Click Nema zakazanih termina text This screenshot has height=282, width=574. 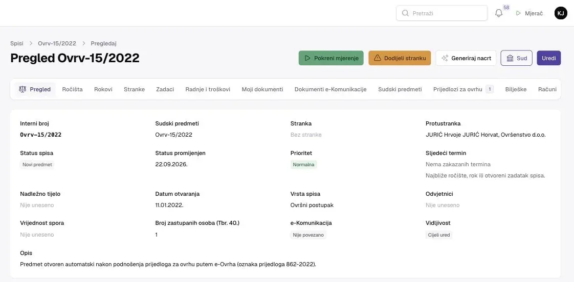click(458, 164)
